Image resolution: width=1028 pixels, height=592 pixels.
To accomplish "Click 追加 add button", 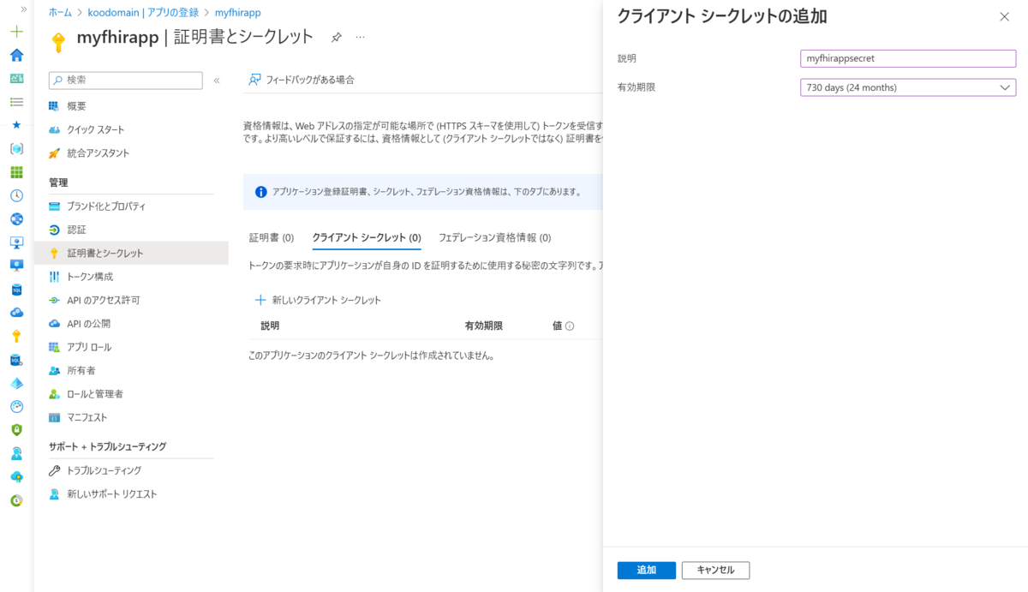I will click(x=647, y=571).
